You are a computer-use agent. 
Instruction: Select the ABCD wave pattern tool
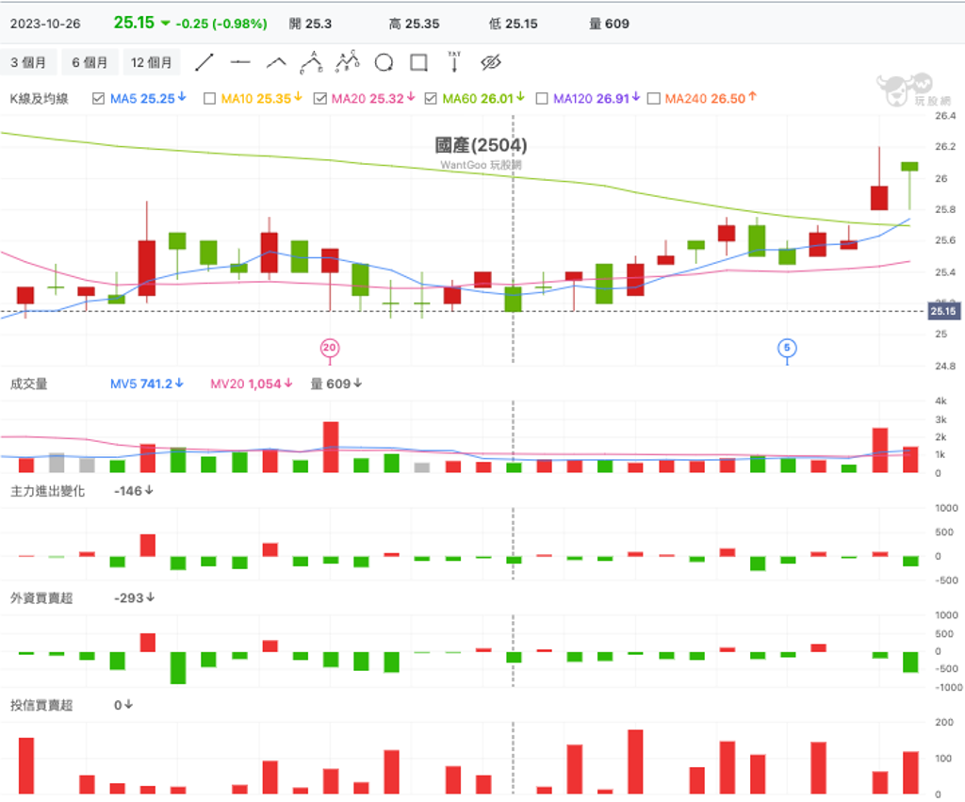348,62
